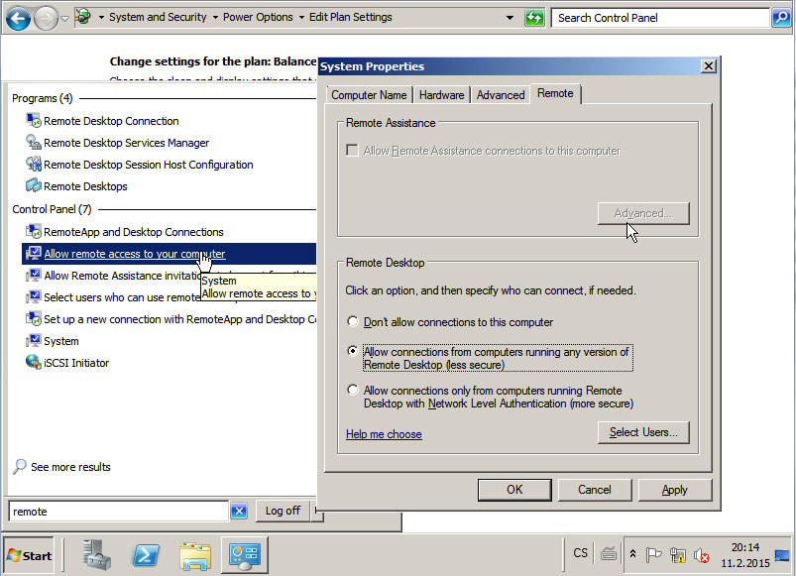Open Windows Explorer folder icon in taskbar
796x576 pixels.
click(195, 555)
